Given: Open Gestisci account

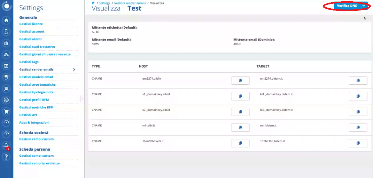Looking at the screenshot, I should 32,32.
